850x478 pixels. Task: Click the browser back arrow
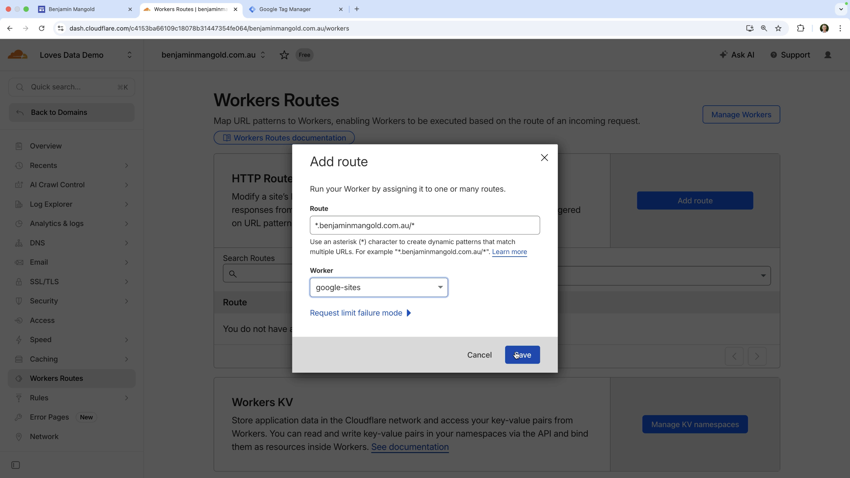point(10,28)
